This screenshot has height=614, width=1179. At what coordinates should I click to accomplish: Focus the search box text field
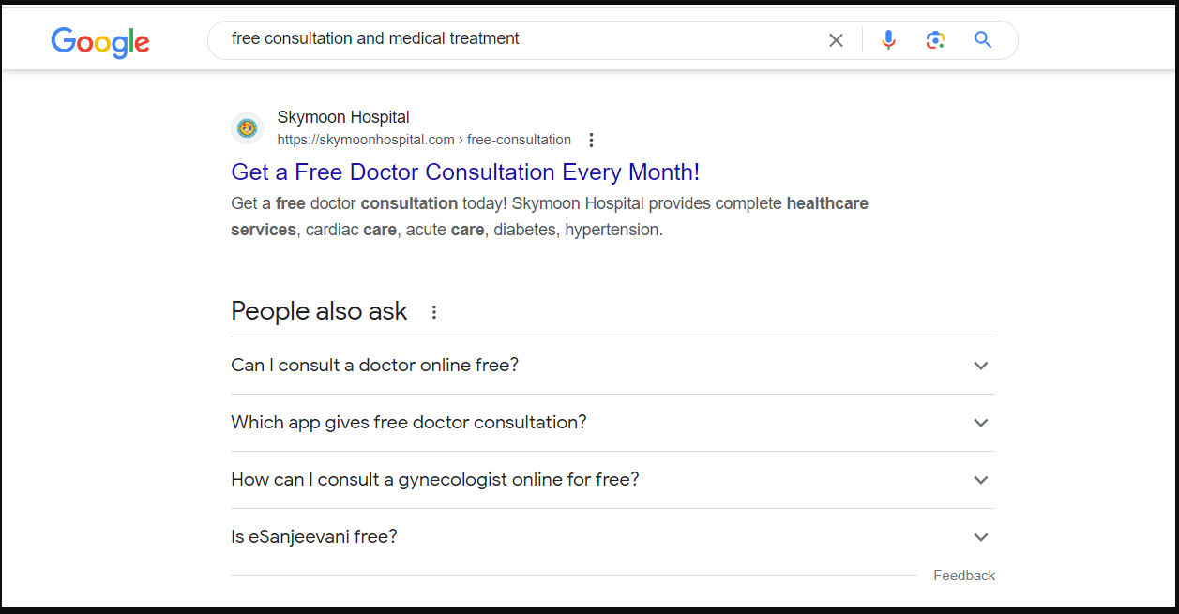click(516, 39)
